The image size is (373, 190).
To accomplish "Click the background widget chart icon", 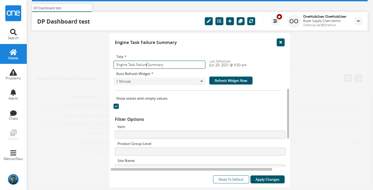I will click(358, 78).
